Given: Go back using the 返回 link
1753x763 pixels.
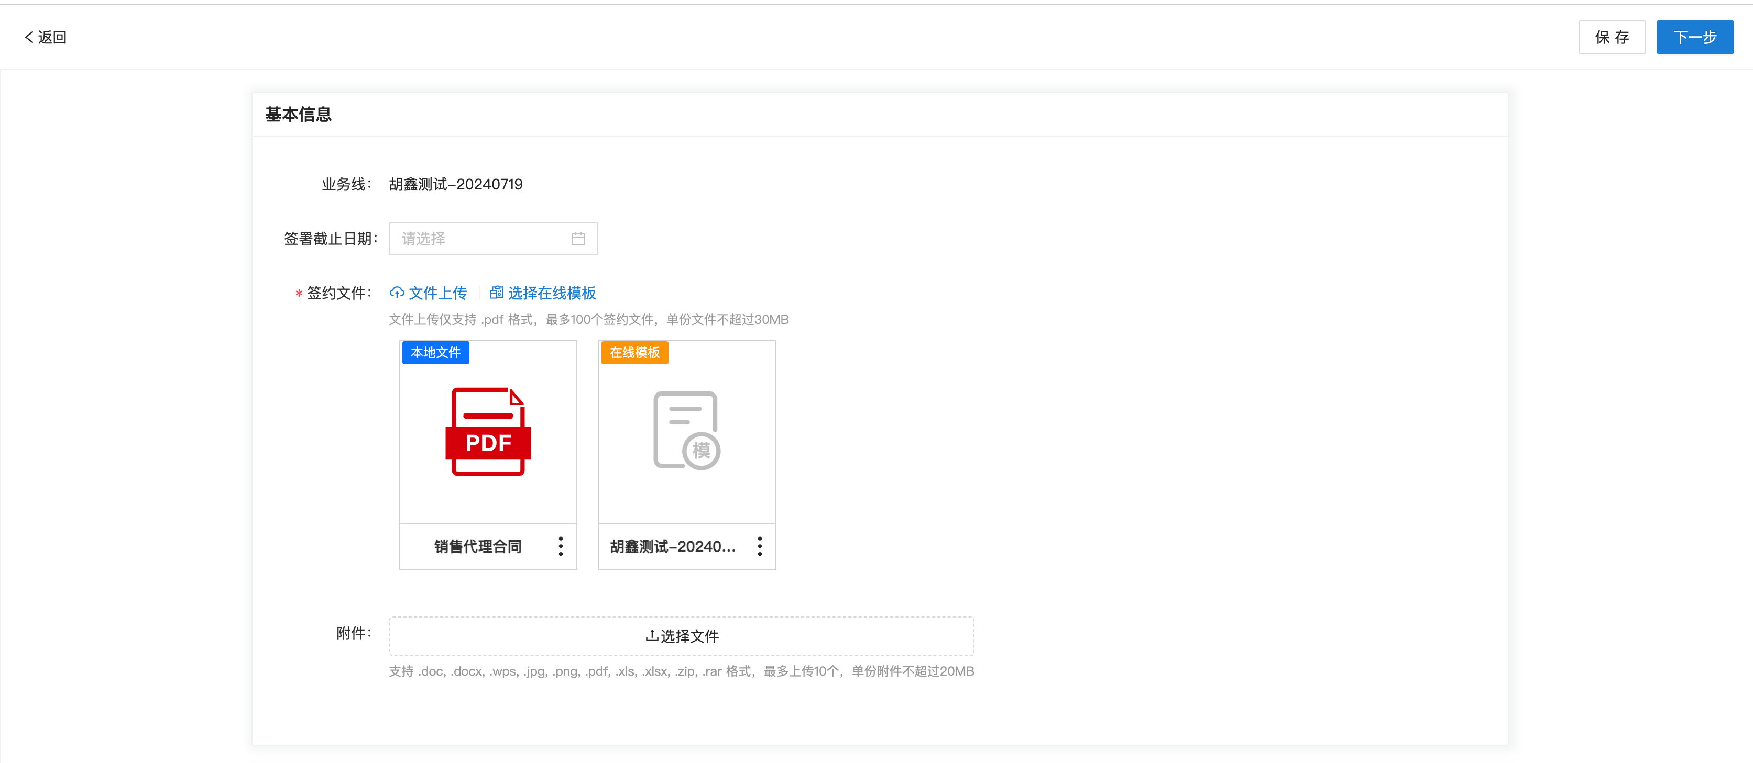Looking at the screenshot, I should (x=46, y=37).
